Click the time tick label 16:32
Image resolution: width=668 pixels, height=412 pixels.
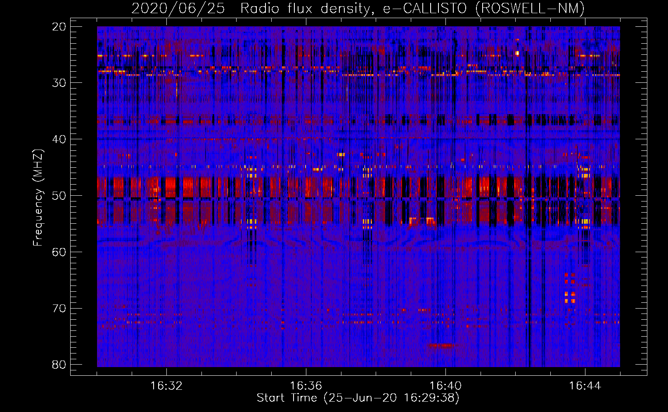[x=166, y=386]
